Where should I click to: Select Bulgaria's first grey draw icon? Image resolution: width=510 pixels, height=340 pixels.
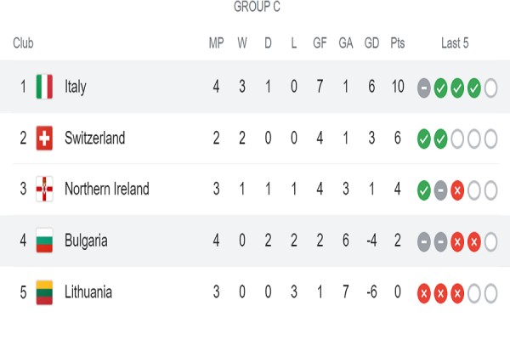pyautogui.click(x=424, y=241)
